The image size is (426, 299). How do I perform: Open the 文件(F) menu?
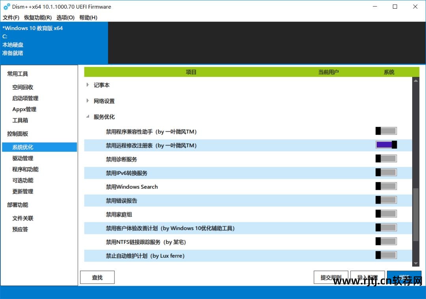[x=11, y=17]
